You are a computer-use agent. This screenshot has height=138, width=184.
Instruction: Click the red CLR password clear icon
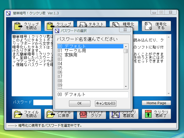pyautogui.click(x=83, y=114)
